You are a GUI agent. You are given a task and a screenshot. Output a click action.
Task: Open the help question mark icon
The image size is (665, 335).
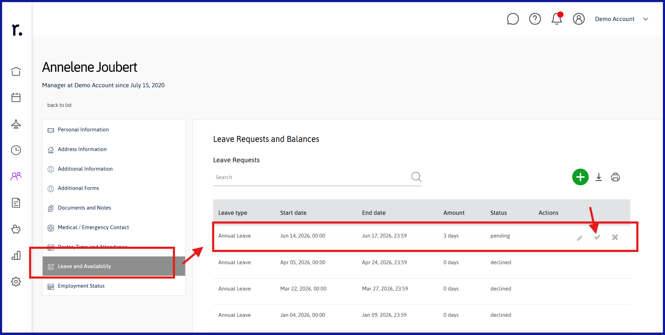click(x=535, y=19)
